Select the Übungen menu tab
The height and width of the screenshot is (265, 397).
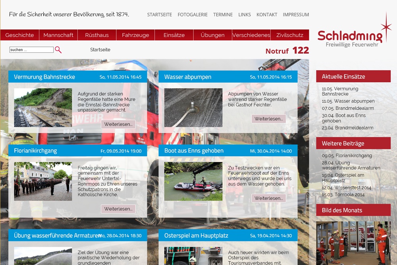click(213, 35)
